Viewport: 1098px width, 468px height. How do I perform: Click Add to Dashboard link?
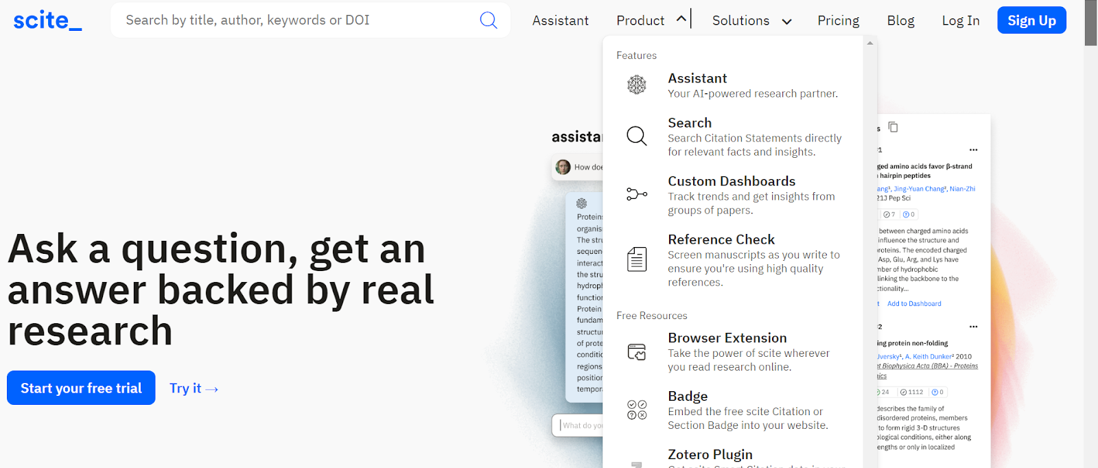(x=914, y=303)
